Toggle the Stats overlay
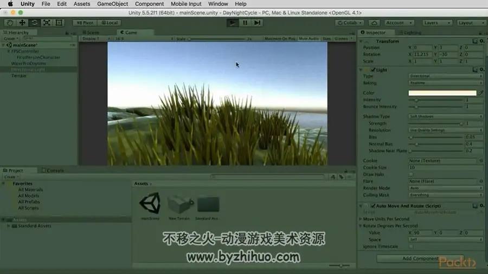 click(x=326, y=38)
